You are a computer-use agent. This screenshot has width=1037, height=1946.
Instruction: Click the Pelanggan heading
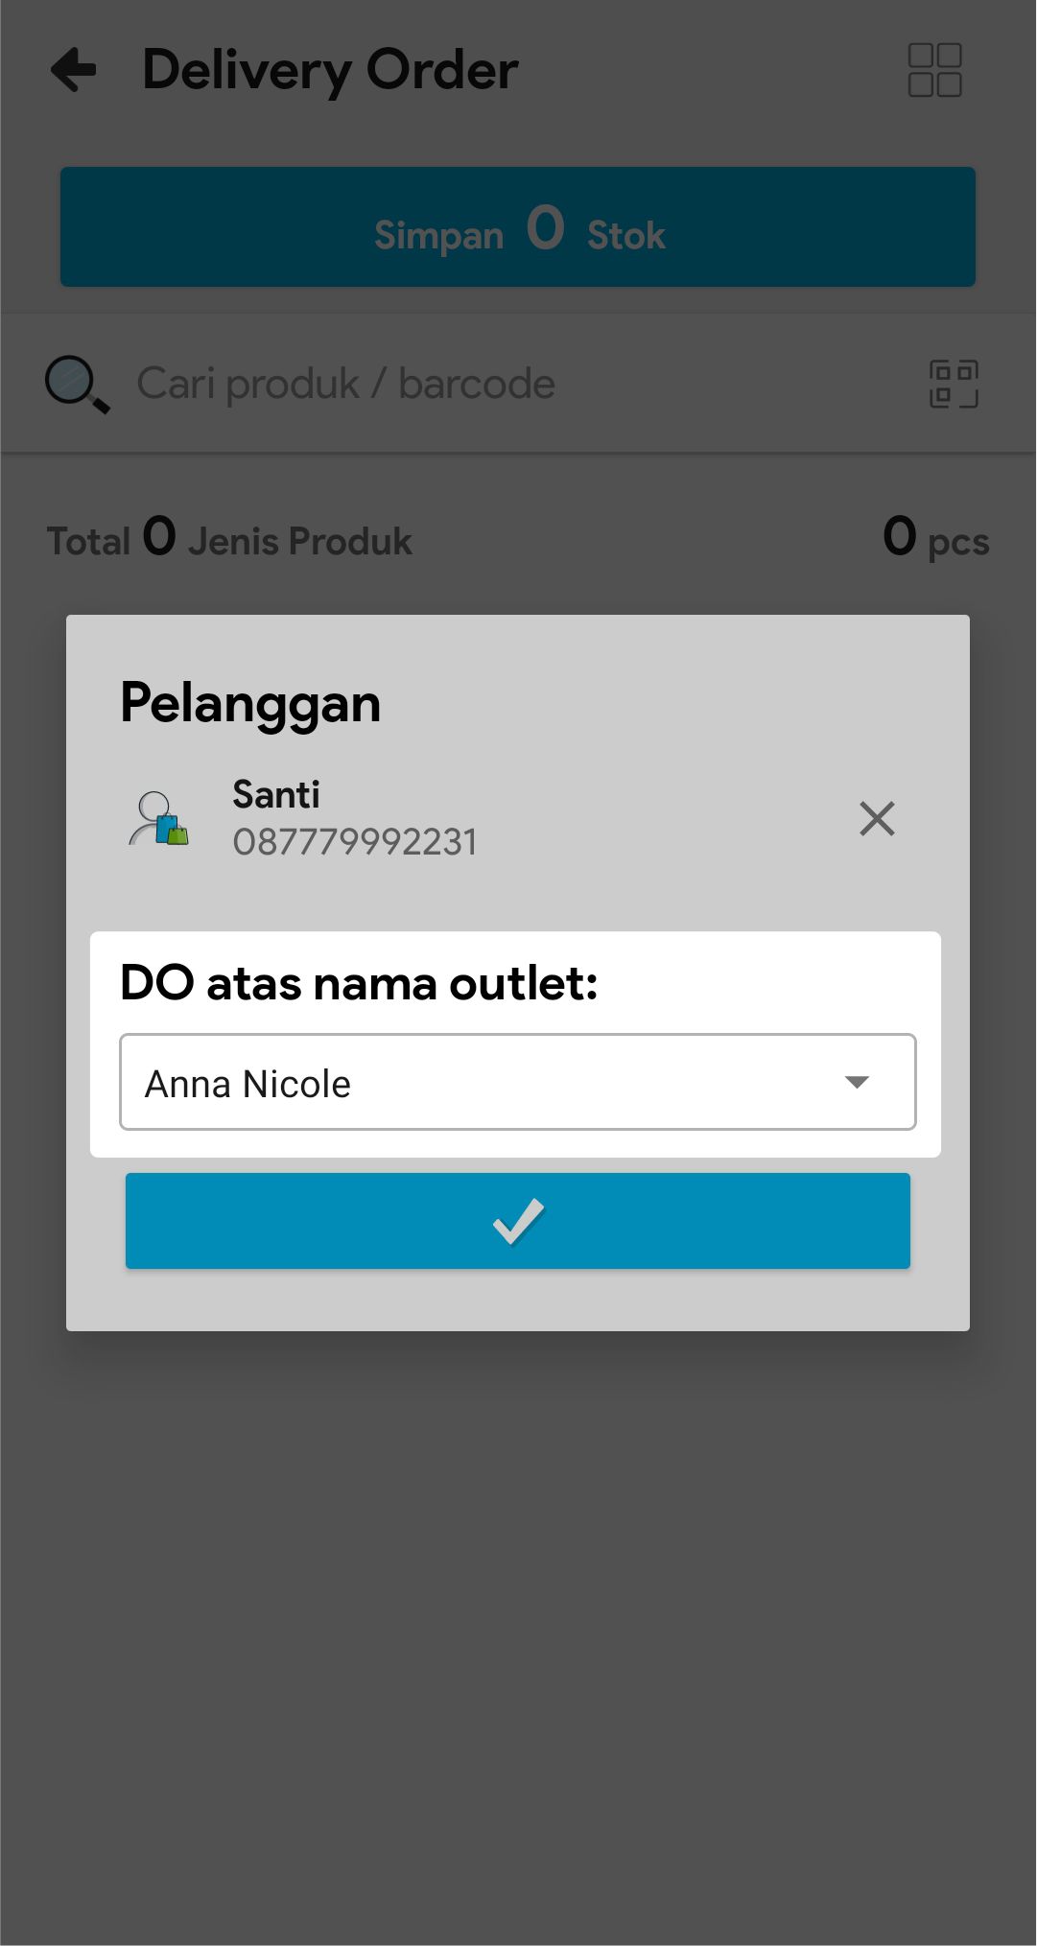pos(250,703)
